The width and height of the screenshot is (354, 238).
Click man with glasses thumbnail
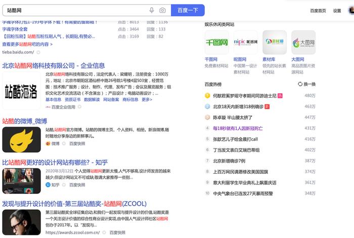click(21, 222)
